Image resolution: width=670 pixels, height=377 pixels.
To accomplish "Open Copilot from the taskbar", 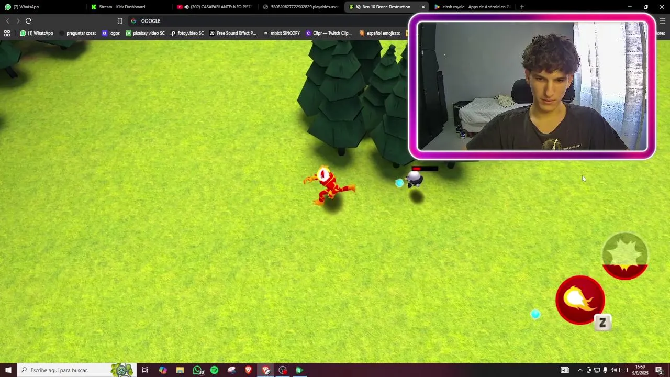I will click(163, 370).
